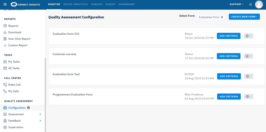Open the Reports link in sidebar
The image size is (266, 132).
pos(13,26)
